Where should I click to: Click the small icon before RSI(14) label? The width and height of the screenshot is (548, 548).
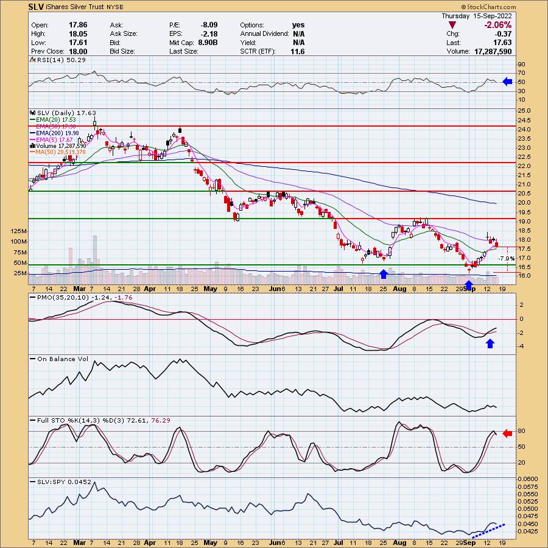coord(32,60)
